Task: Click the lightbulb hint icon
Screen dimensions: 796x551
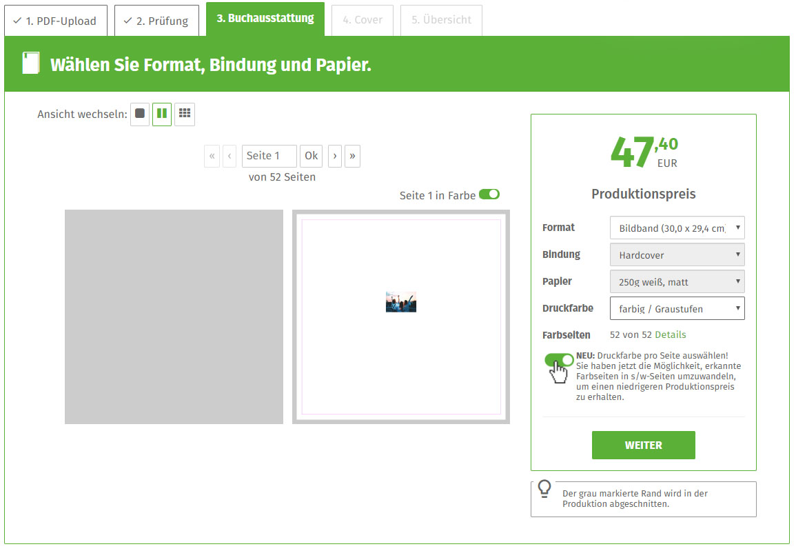Action: pos(544,489)
